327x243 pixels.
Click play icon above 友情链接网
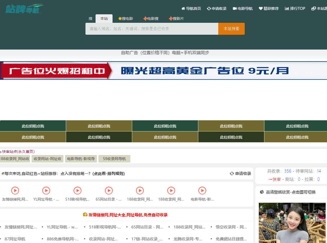coord(15,191)
